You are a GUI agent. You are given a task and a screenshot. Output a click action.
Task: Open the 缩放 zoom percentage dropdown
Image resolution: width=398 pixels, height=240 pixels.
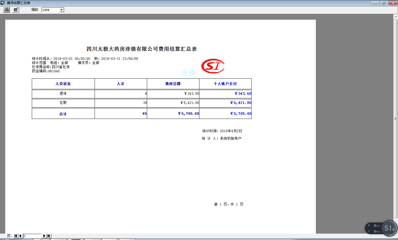(62, 10)
